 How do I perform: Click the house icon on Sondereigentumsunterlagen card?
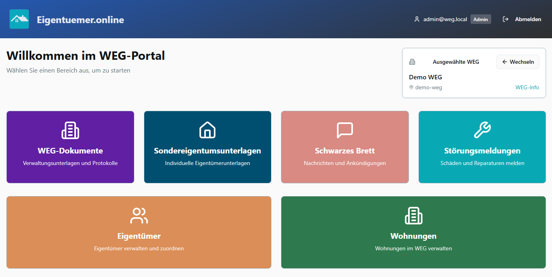point(207,130)
